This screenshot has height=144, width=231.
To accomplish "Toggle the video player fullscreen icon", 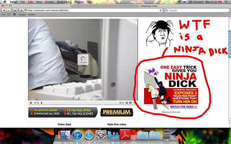I will click(127, 103).
